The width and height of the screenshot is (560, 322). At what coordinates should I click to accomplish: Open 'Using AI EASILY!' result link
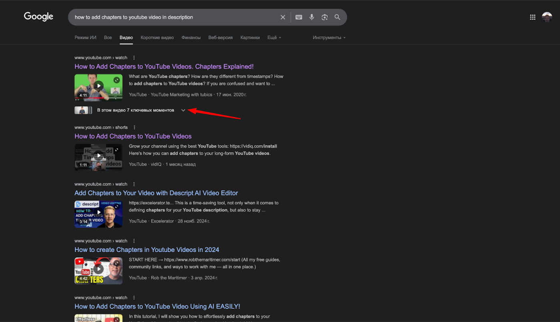[x=157, y=306]
